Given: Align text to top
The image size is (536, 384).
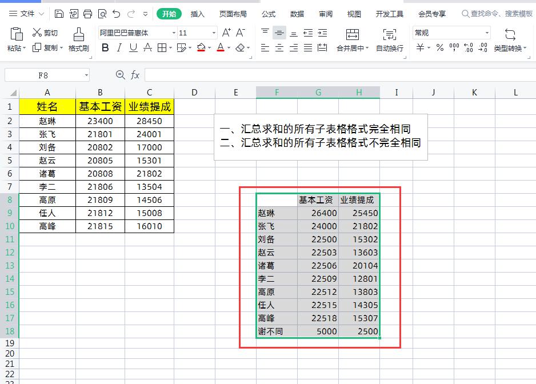Looking at the screenshot, I should [x=265, y=33].
